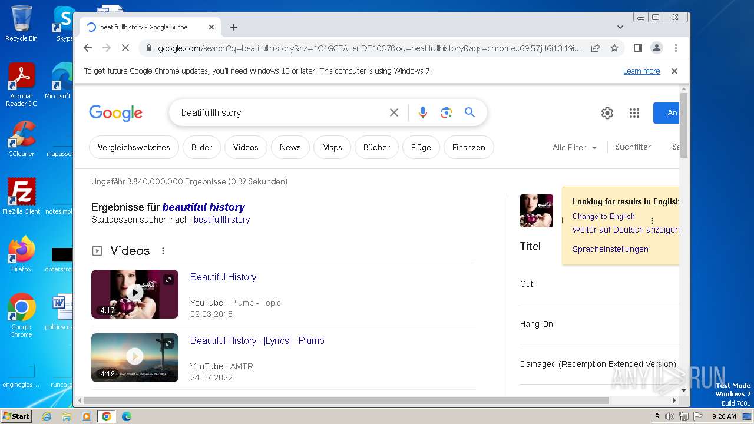Search instead for beatifulllhistory link
This screenshot has height=424, width=754.
tap(221, 220)
